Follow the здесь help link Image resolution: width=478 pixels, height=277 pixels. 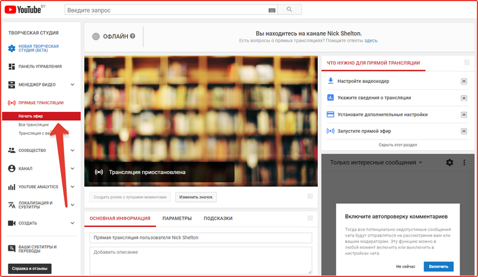pyautogui.click(x=370, y=41)
